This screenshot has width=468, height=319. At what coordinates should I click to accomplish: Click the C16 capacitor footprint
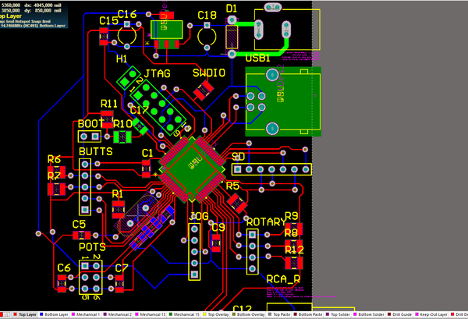pyautogui.click(x=127, y=35)
